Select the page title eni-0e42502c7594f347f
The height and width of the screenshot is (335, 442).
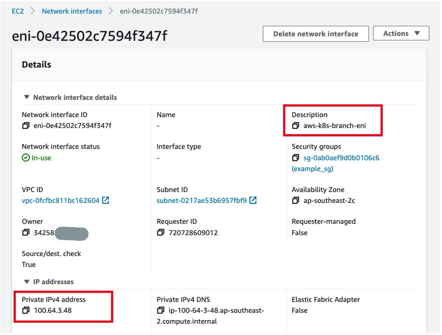[x=90, y=36]
